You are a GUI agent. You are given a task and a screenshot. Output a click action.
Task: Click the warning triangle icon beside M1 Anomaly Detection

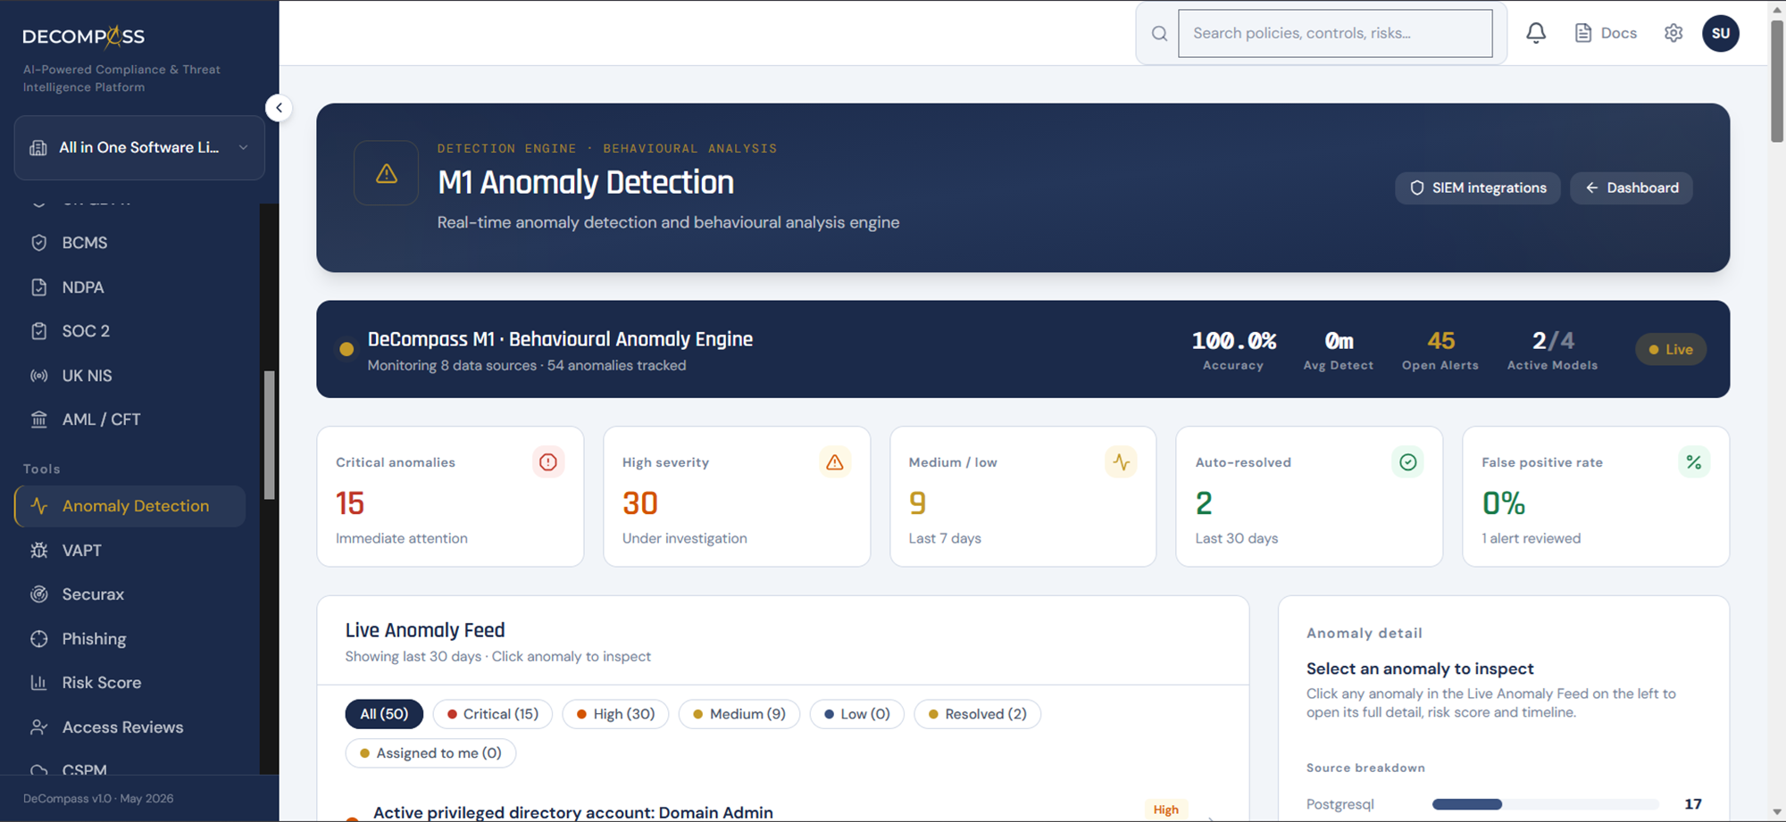pyautogui.click(x=387, y=173)
